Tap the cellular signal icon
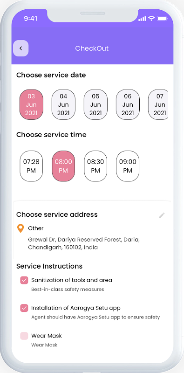184x373 pixels. pyautogui.click(x=142, y=19)
